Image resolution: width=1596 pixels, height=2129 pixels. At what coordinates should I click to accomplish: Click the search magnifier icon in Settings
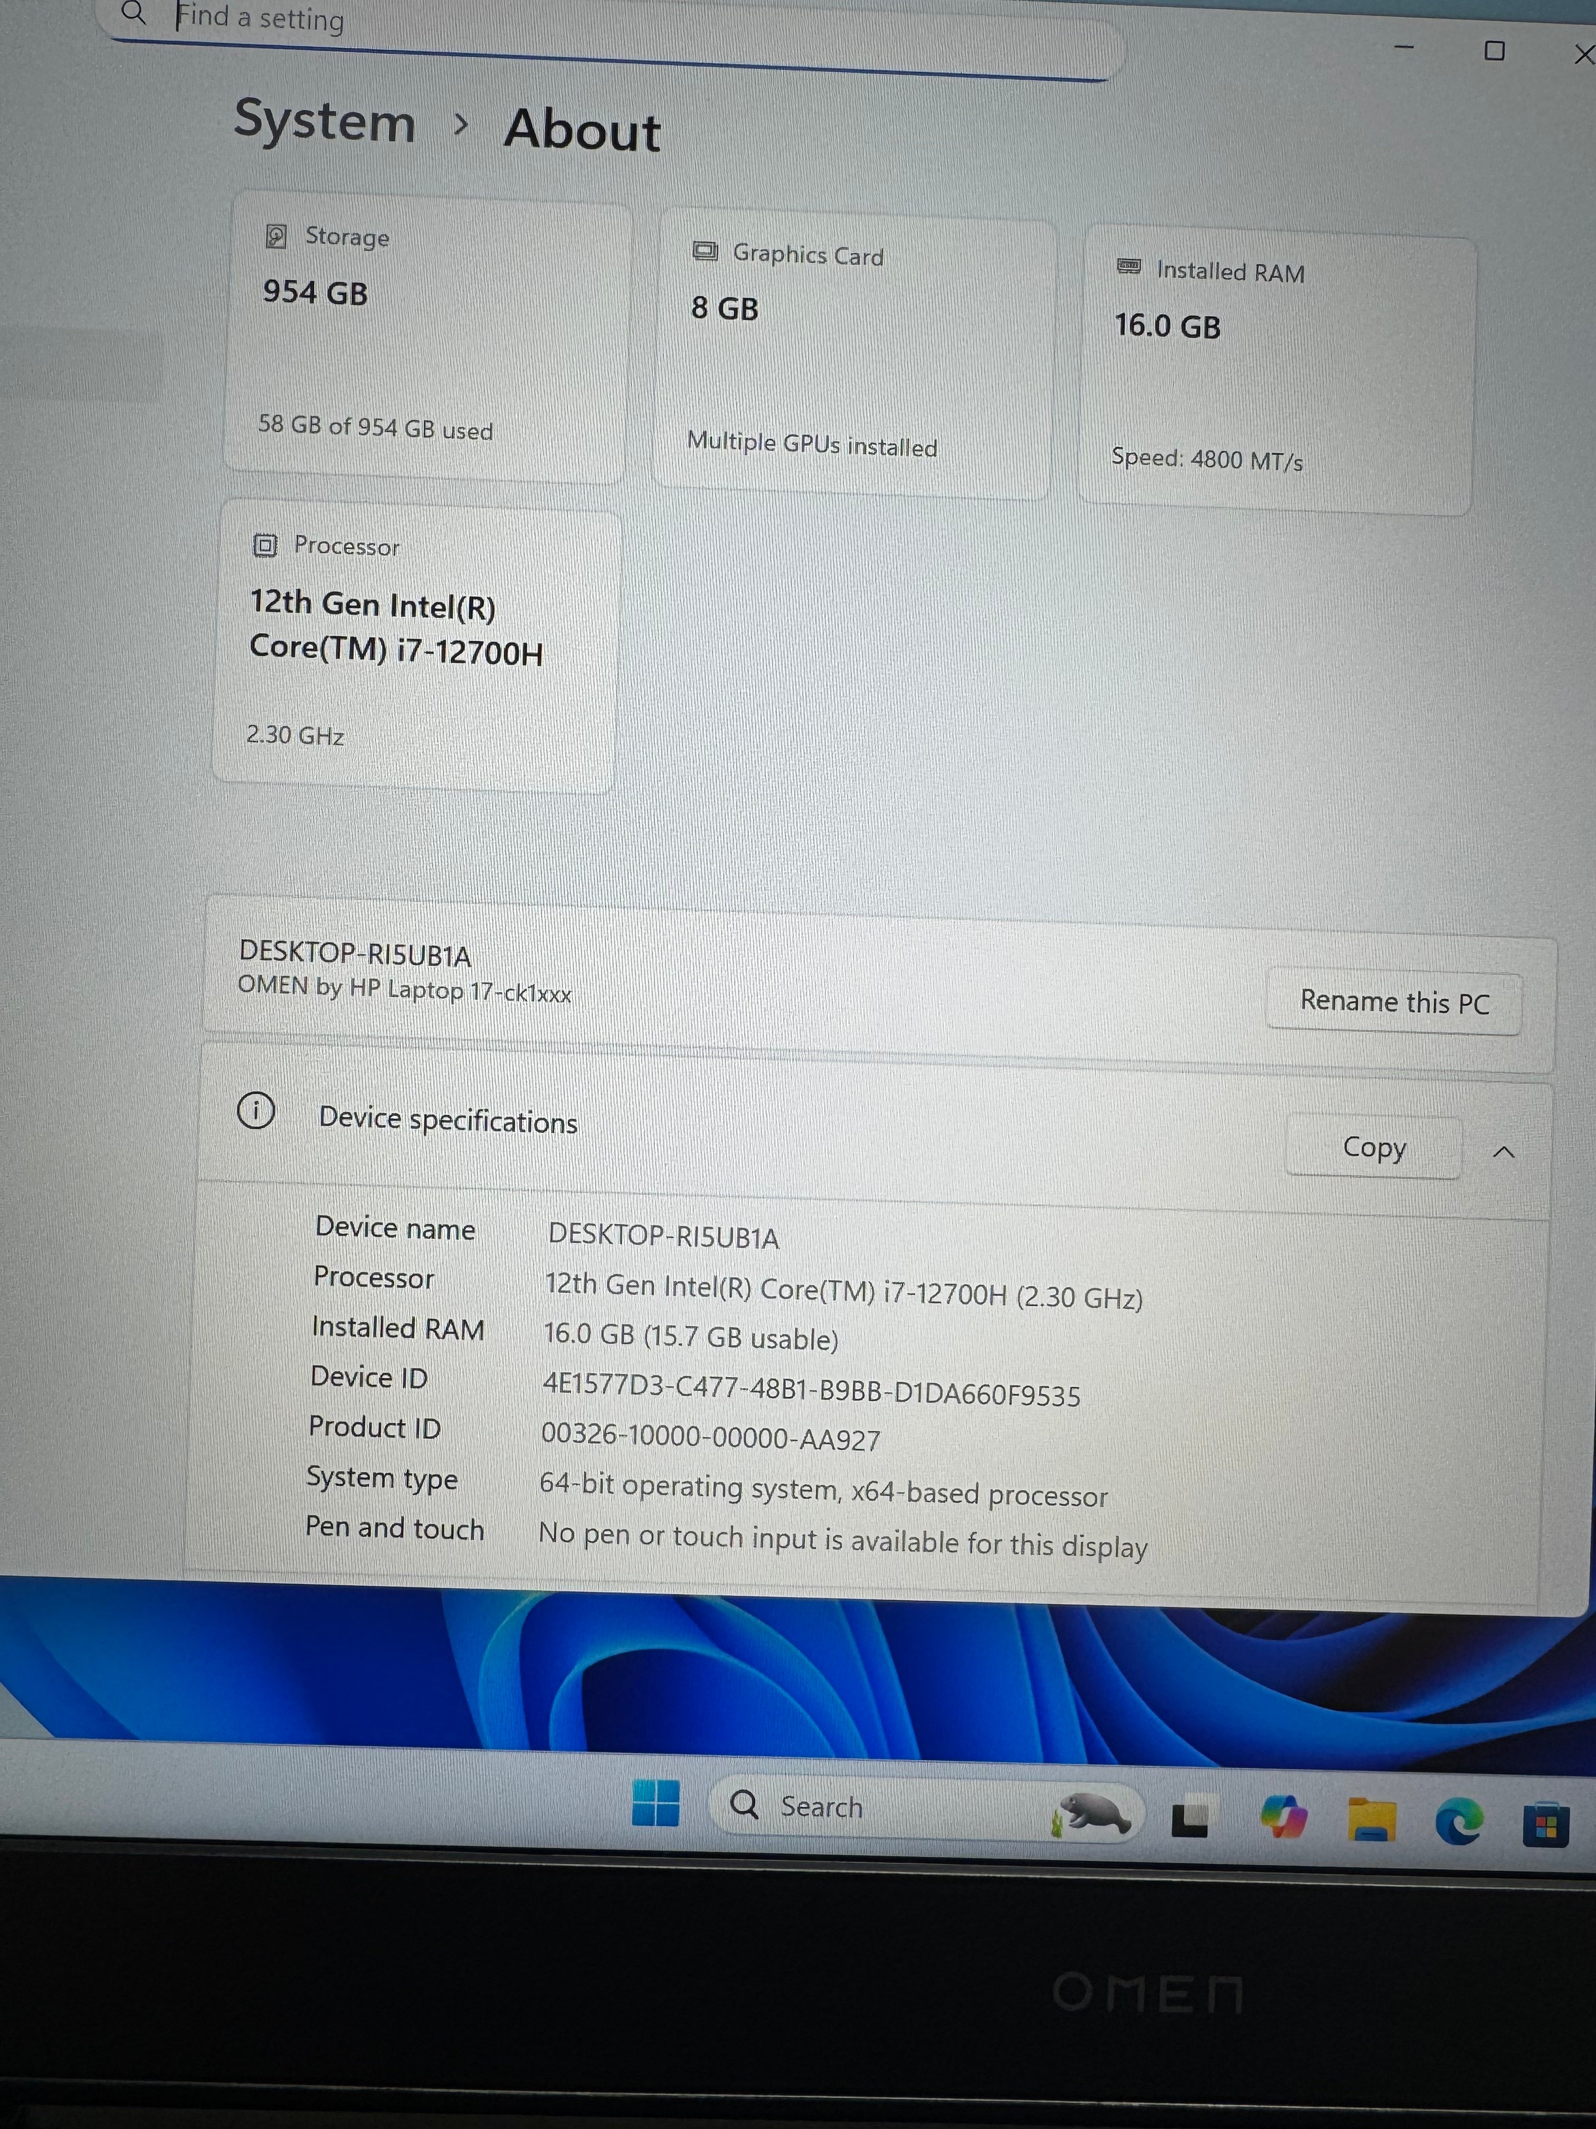coord(135,14)
